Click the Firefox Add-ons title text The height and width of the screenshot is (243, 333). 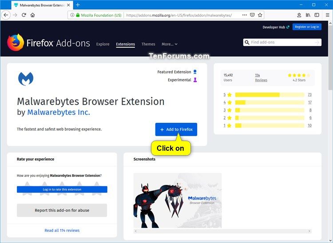coord(58,43)
